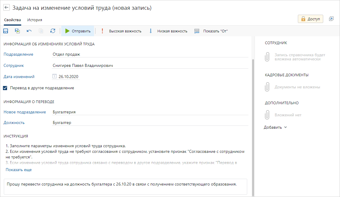Uncheck Перевод в другое подразделение checkbox
This screenshot has width=340, height=197.
5,88
